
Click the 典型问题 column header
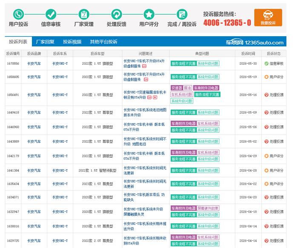(202, 54)
